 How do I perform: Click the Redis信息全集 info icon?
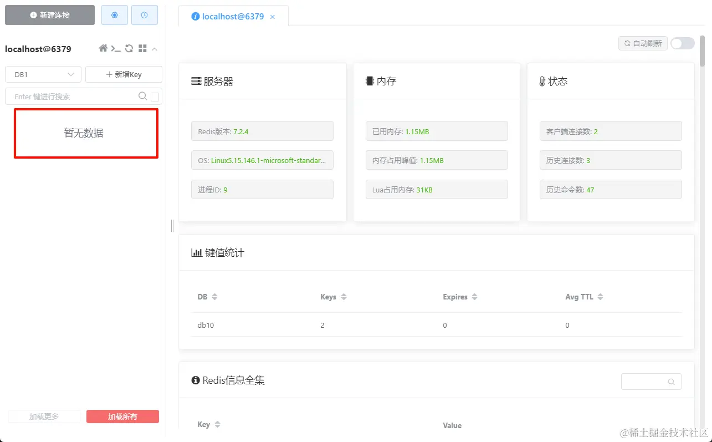[196, 380]
